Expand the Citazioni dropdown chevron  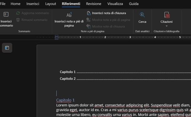point(167,26)
